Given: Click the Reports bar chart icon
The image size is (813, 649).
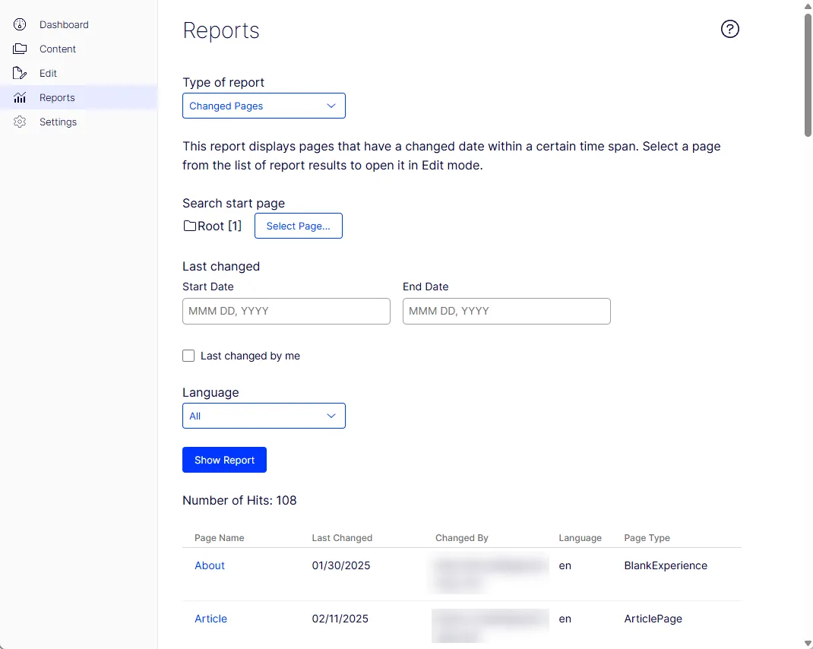Looking at the screenshot, I should click(20, 97).
